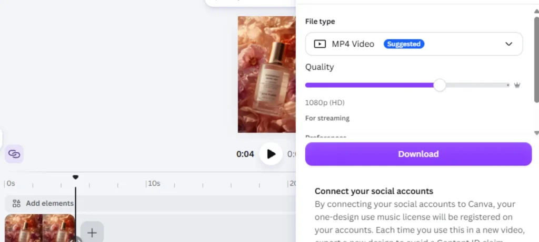The image size is (539, 242).
Task: Click the MP4 Video play-box icon
Action: click(x=320, y=44)
